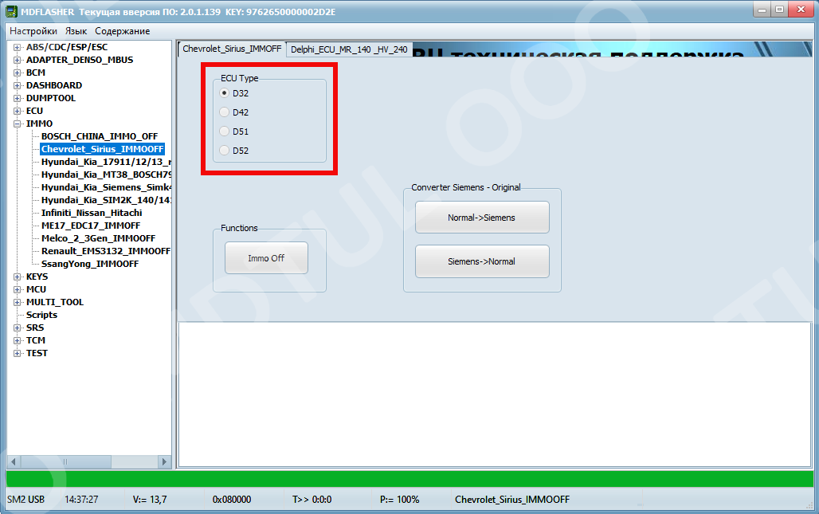Choose the D42 ECU type option
The height and width of the screenshot is (514, 819).
click(225, 112)
